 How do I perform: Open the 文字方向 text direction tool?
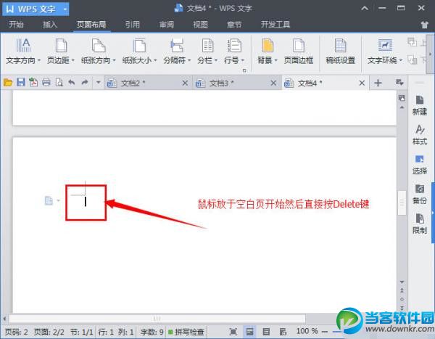pos(23,52)
